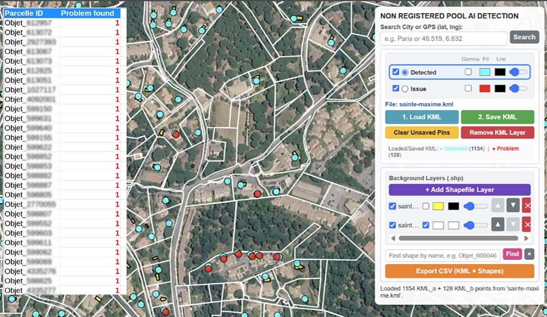Move second saint shapefile layer up
The width and height of the screenshot is (547, 317).
(x=498, y=225)
